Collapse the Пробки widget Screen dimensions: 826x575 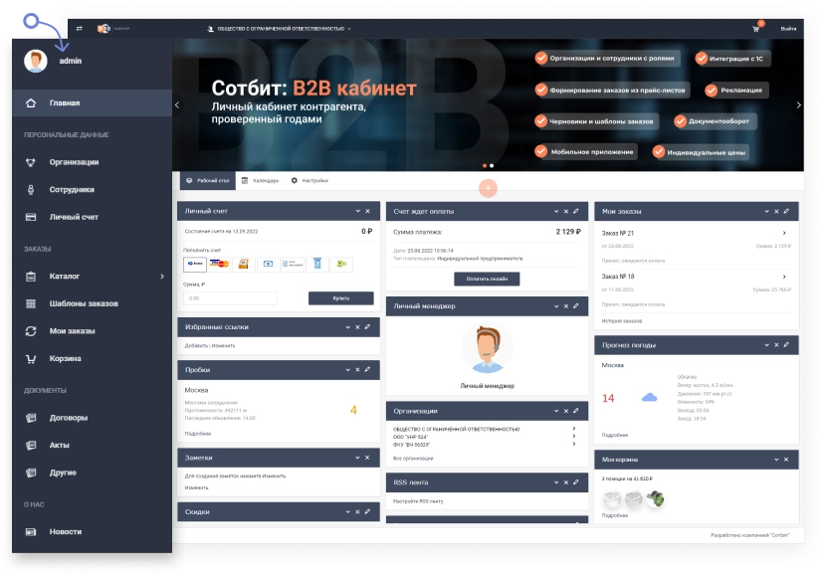[x=347, y=370]
